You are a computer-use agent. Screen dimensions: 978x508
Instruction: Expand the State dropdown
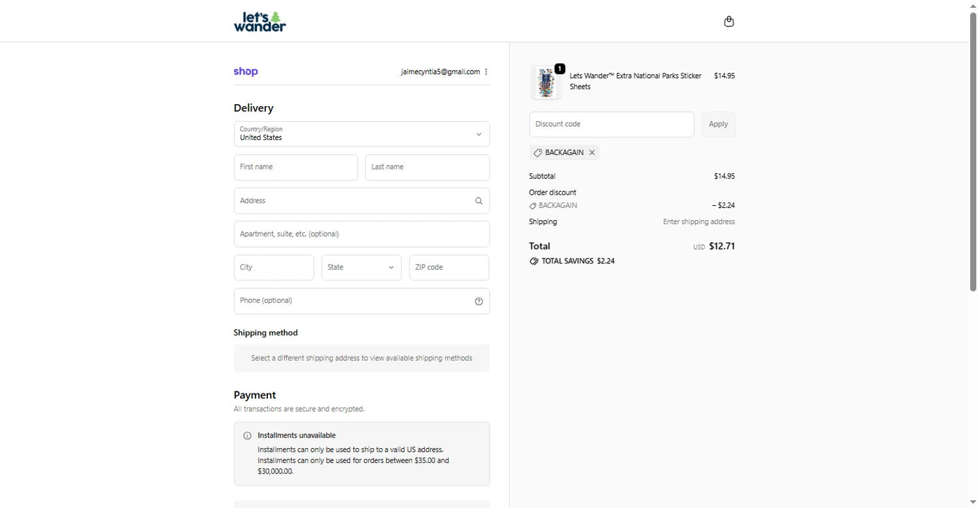(361, 268)
